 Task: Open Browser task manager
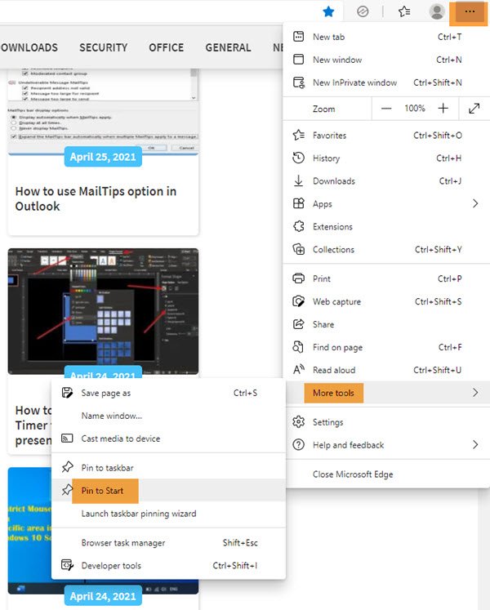[168, 543]
